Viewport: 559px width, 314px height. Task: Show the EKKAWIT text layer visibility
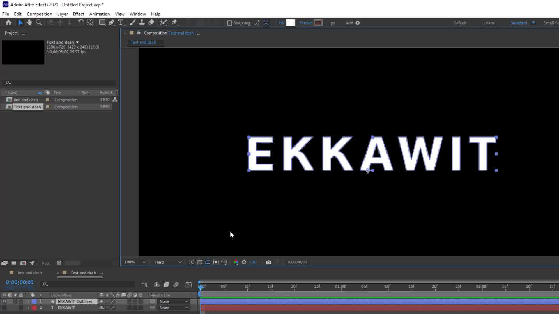4,308
